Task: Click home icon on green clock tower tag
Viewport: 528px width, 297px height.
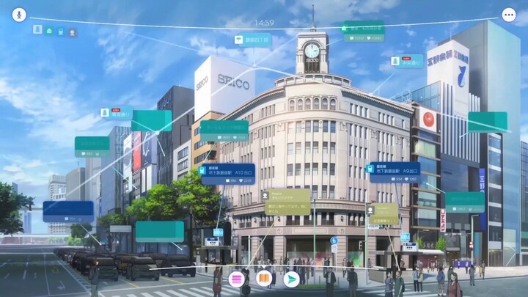Action: (344, 28)
